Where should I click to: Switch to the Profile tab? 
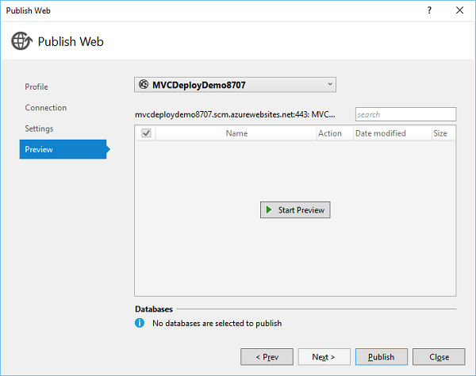click(36, 86)
